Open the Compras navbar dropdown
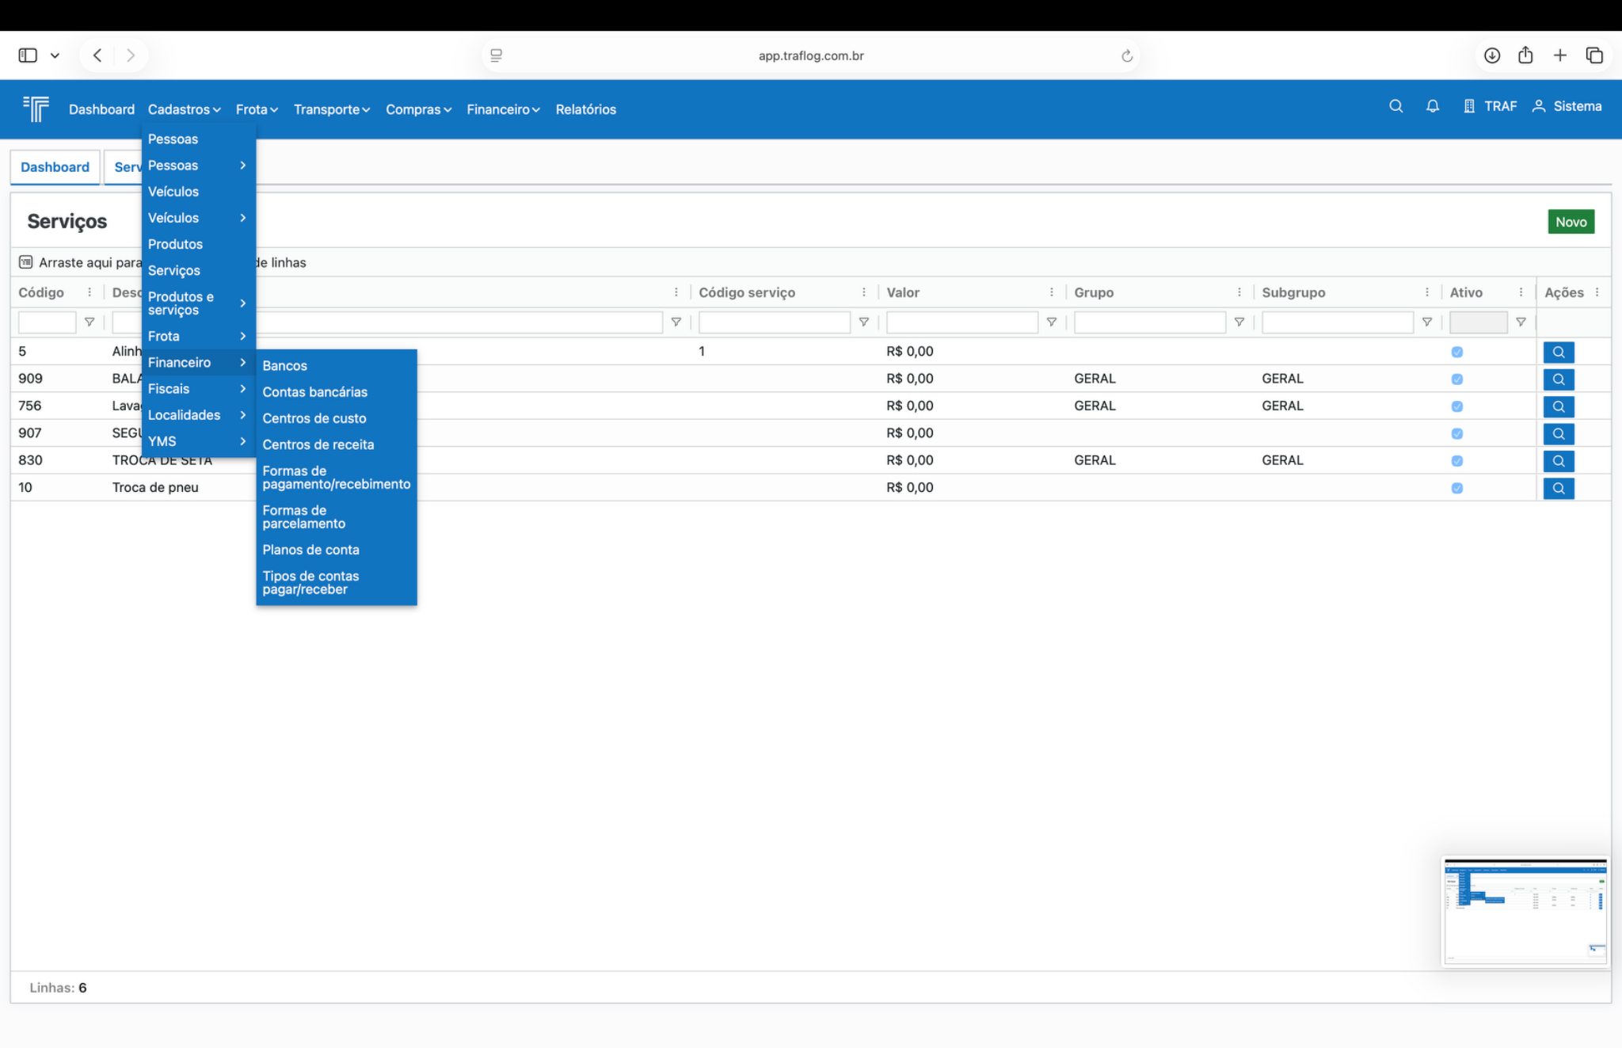 pyautogui.click(x=418, y=109)
